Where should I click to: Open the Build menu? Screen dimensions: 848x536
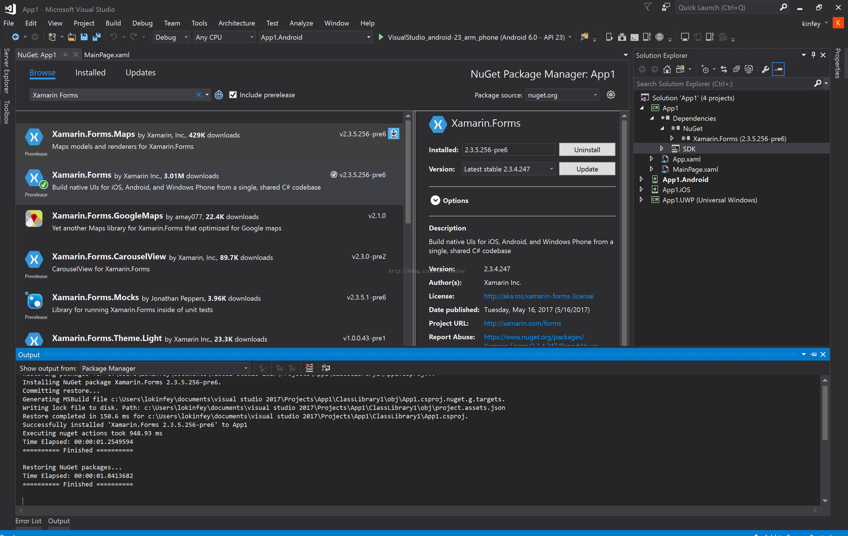tap(113, 23)
